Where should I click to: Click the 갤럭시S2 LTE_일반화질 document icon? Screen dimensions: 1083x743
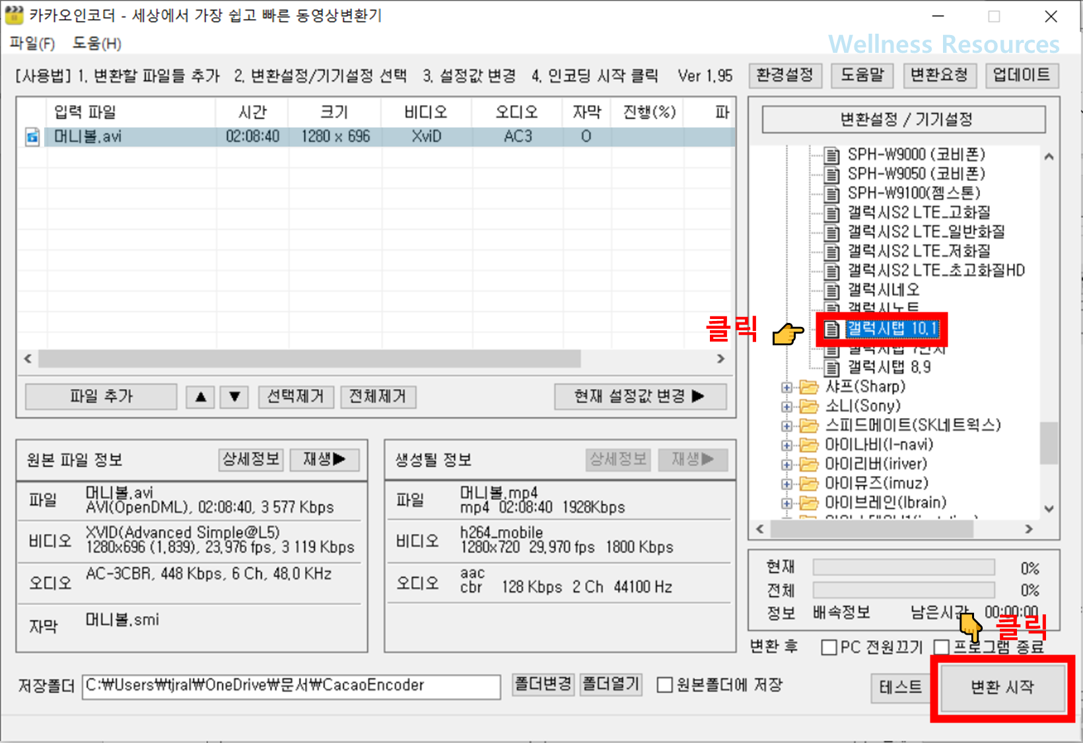click(833, 232)
